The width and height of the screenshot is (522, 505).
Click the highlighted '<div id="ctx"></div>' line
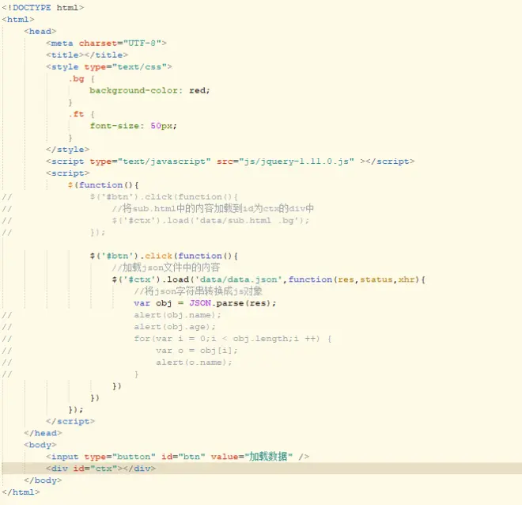tap(101, 469)
